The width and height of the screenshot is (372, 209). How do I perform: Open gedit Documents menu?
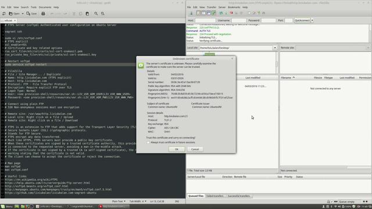coord(45,8)
